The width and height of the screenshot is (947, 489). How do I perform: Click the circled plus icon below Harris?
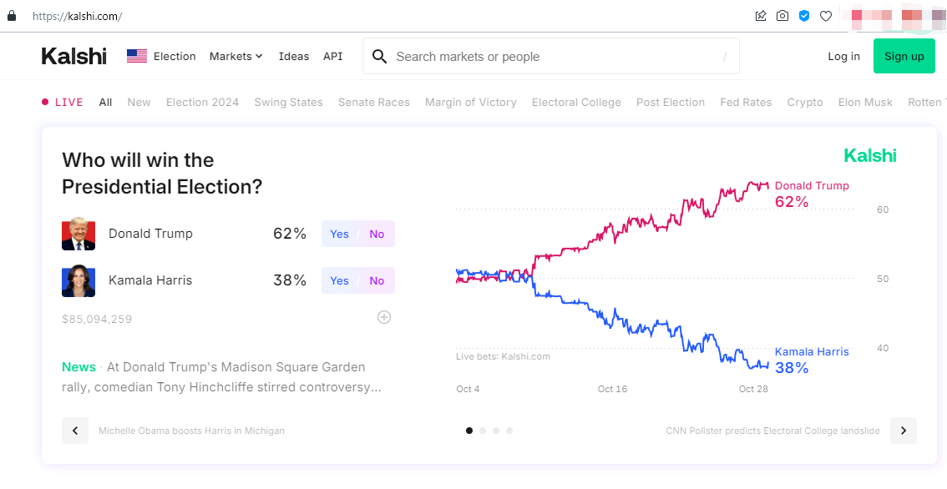click(x=384, y=317)
